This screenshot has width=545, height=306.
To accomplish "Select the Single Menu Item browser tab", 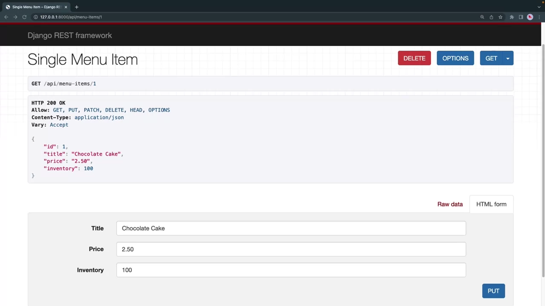I will click(x=37, y=7).
